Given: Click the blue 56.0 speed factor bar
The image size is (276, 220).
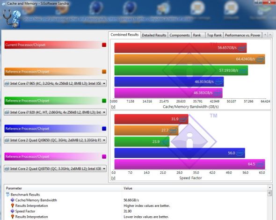Looking at the screenshot, I should tap(180, 153).
